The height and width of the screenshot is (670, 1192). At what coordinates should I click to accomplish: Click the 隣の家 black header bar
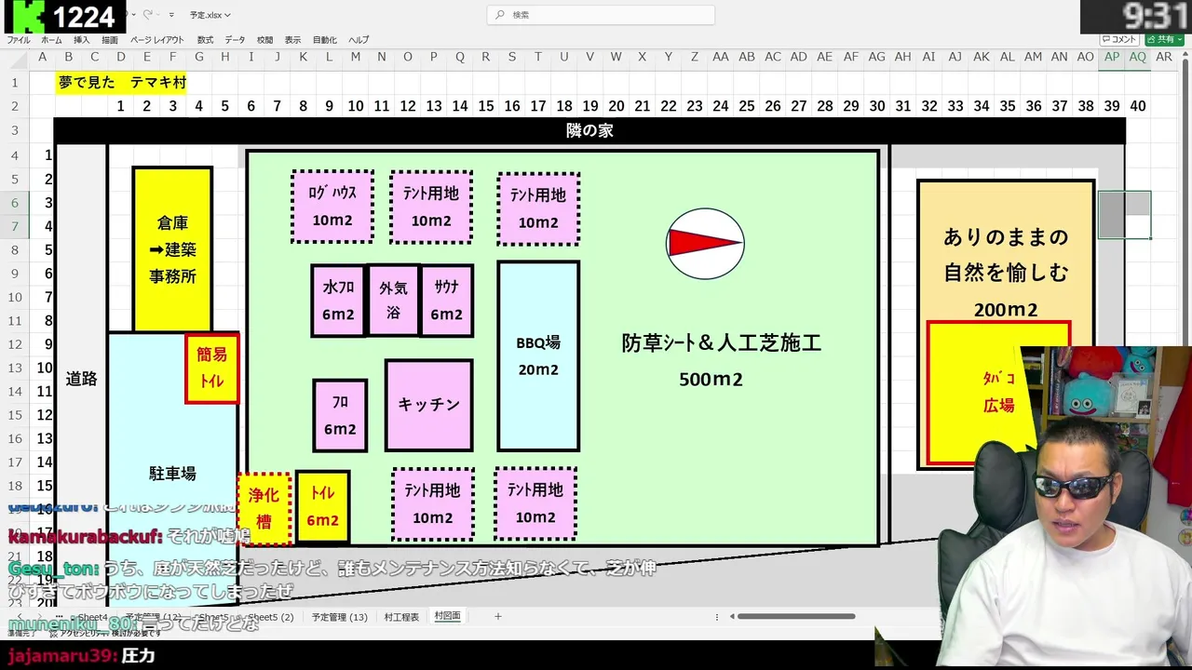tap(589, 130)
